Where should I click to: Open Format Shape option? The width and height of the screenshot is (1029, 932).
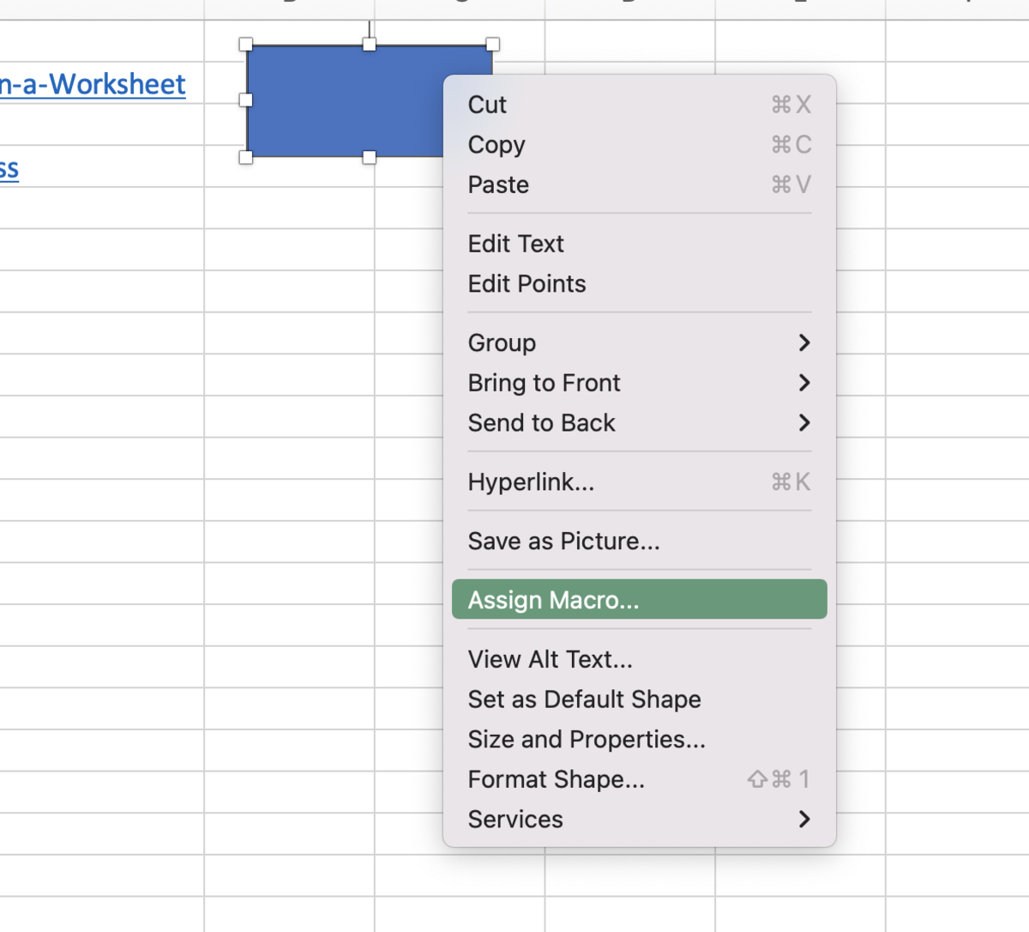pos(639,779)
